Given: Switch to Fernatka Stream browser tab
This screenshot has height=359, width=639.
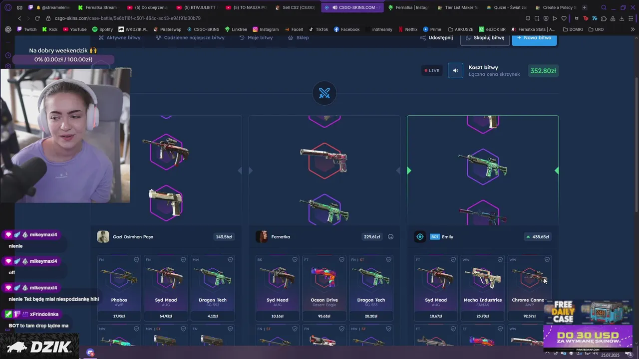Looking at the screenshot, I should 97,7.
